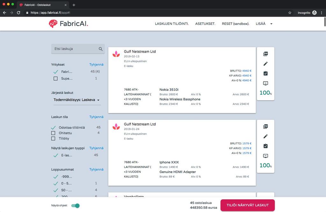This screenshot has height=212, width=326.
Task: Open the Todennäköisyys: Laskeva sort dropdown
Action: point(77,100)
